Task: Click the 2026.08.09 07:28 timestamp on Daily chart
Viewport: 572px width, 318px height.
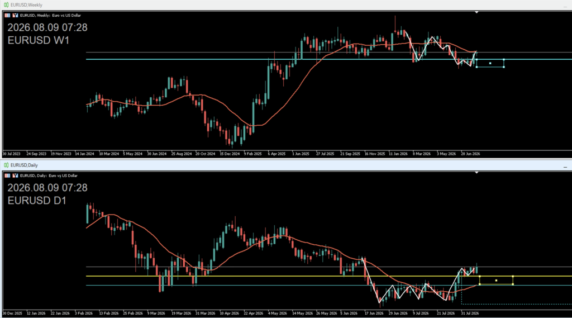Action: click(47, 188)
